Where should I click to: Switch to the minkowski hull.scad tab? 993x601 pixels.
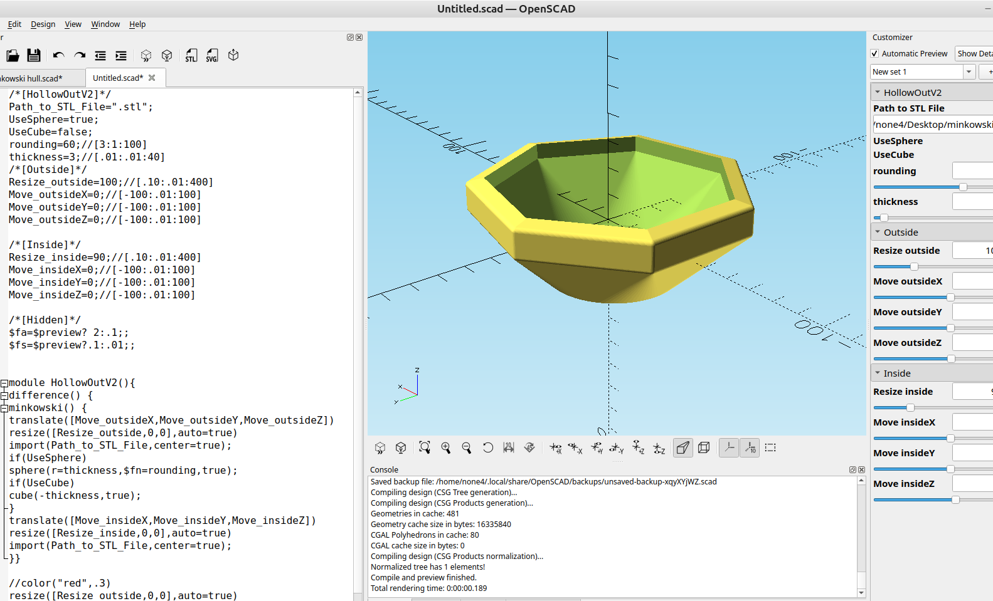(35, 78)
